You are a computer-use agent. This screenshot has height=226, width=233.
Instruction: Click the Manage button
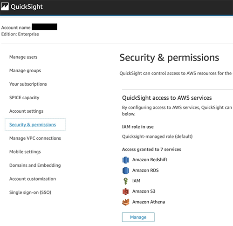tap(138, 217)
